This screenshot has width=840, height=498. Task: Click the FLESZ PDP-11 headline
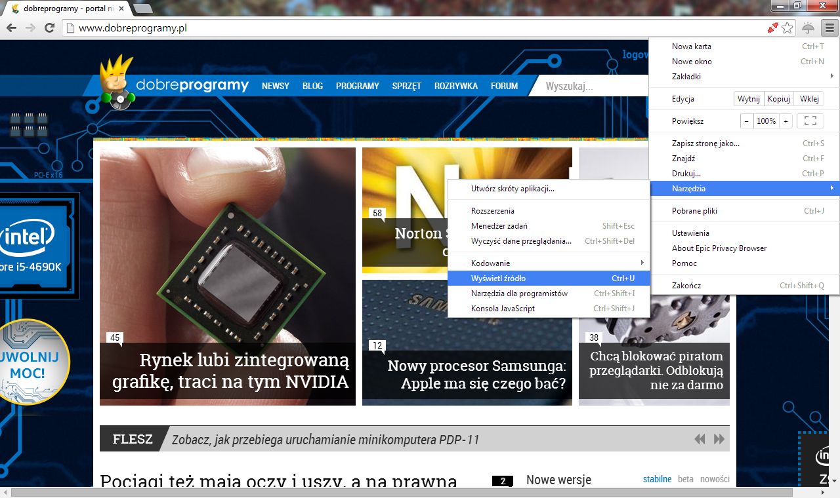point(325,439)
